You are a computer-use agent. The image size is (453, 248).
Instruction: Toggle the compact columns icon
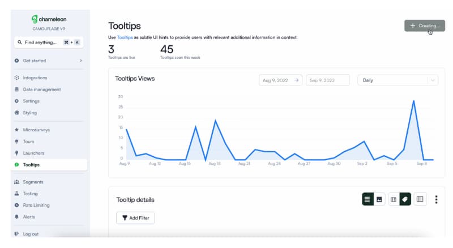(394, 199)
